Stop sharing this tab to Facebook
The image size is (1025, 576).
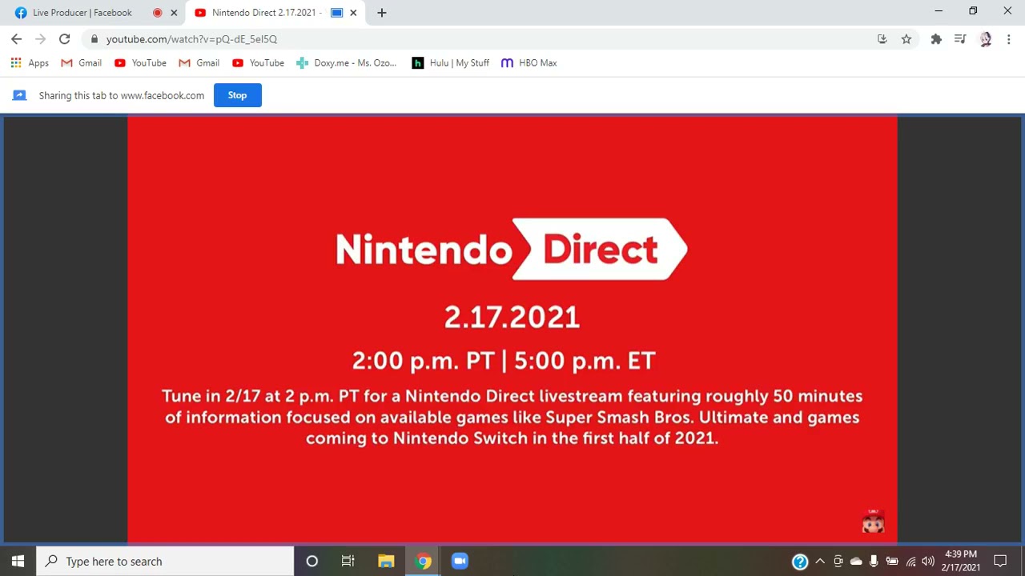pos(237,95)
